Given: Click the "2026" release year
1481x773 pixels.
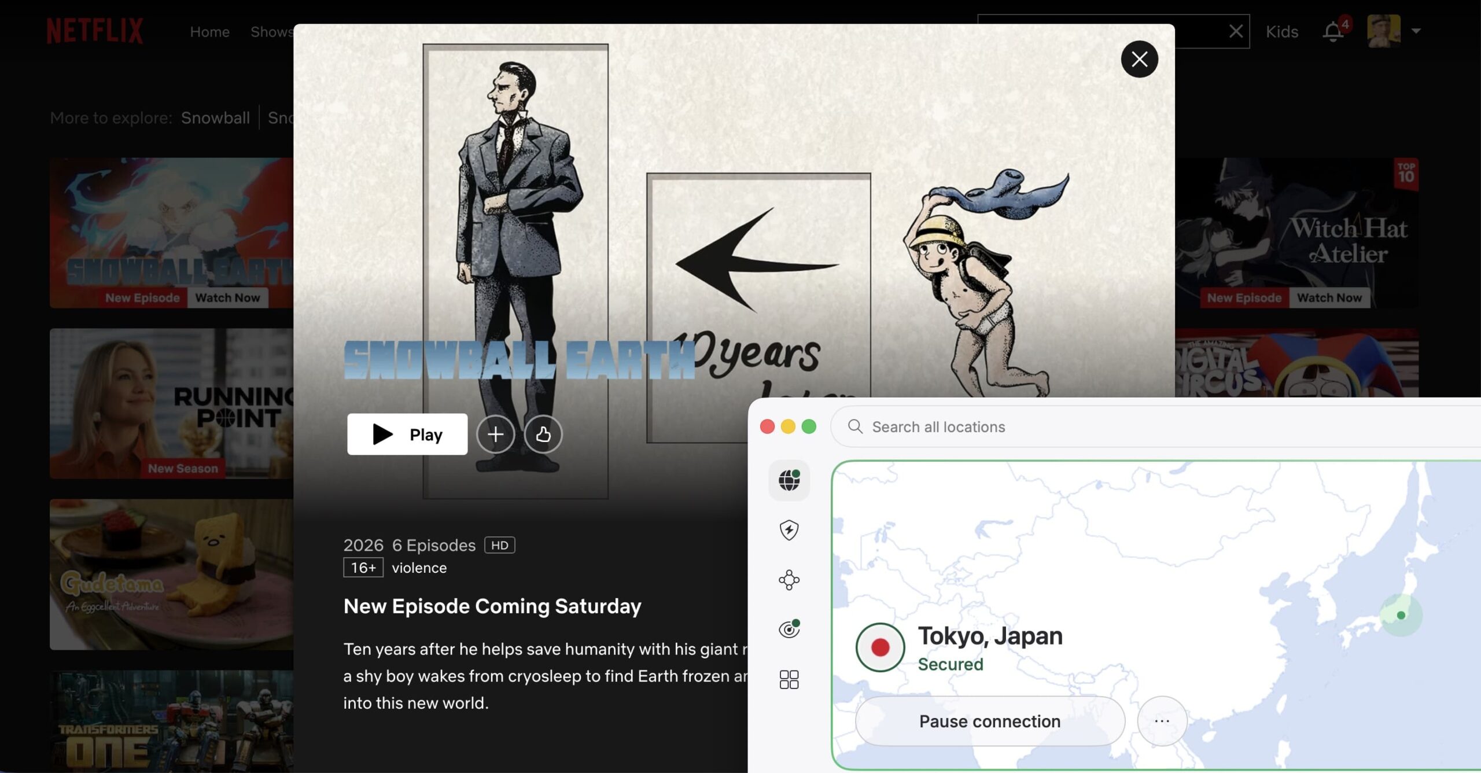Looking at the screenshot, I should 363,545.
